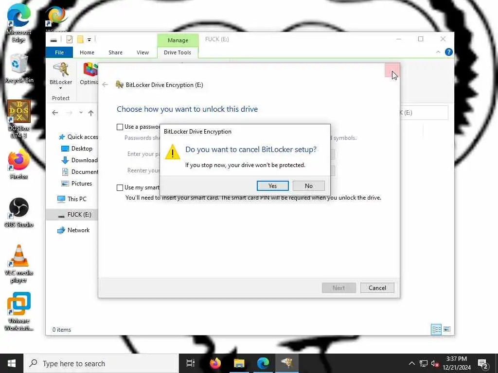Screen dimensions: 498x373
Task: Go up one folder level
Action: (91, 113)
